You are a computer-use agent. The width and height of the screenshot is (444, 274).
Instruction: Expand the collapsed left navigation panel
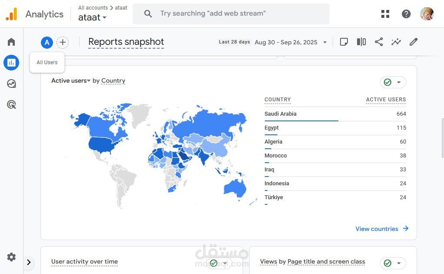pyautogui.click(x=29, y=262)
